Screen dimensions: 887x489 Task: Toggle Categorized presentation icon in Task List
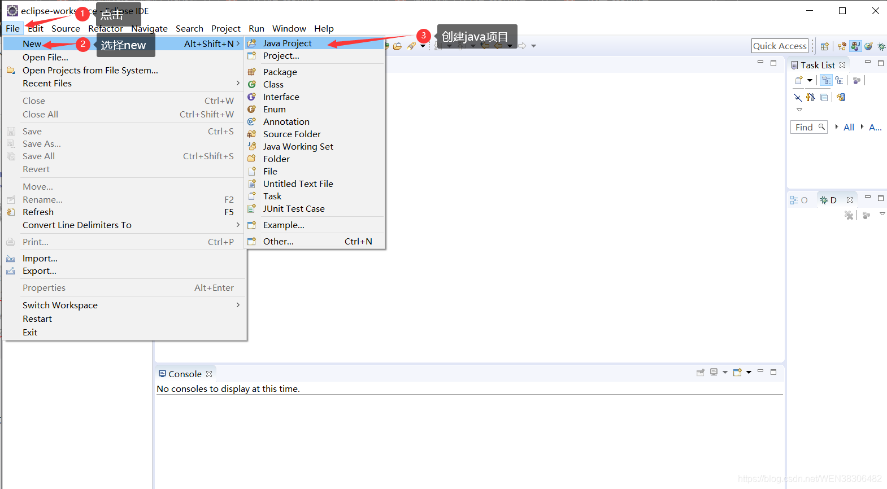coord(826,80)
